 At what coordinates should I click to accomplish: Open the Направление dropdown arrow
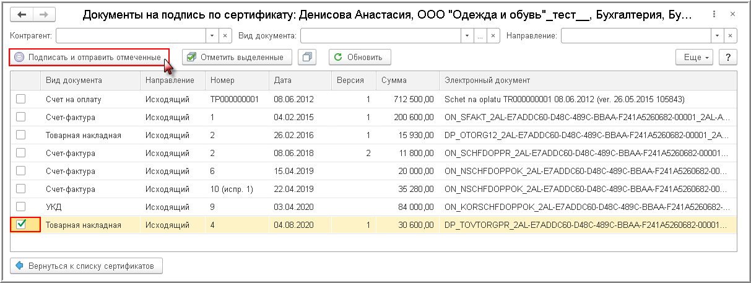coord(717,36)
